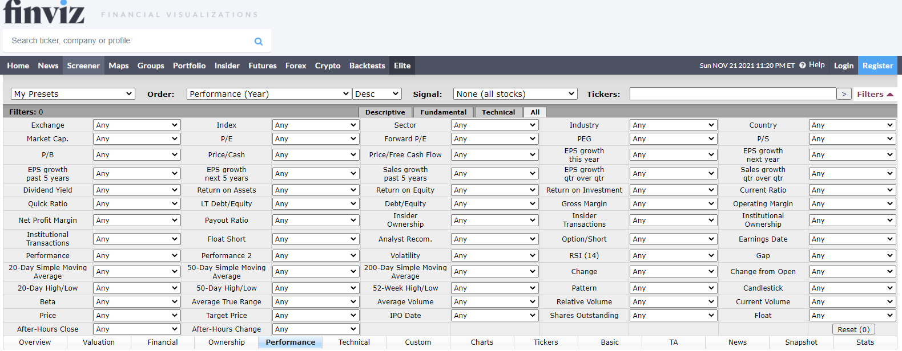Click the Register button

click(x=877, y=66)
